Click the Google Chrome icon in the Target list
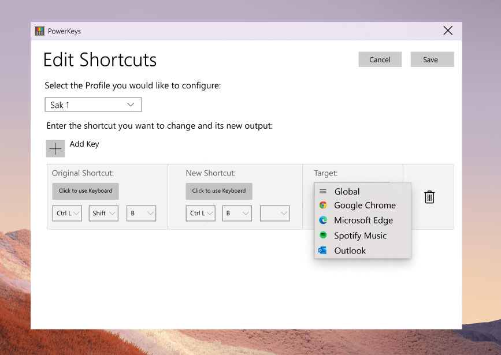 pos(323,205)
